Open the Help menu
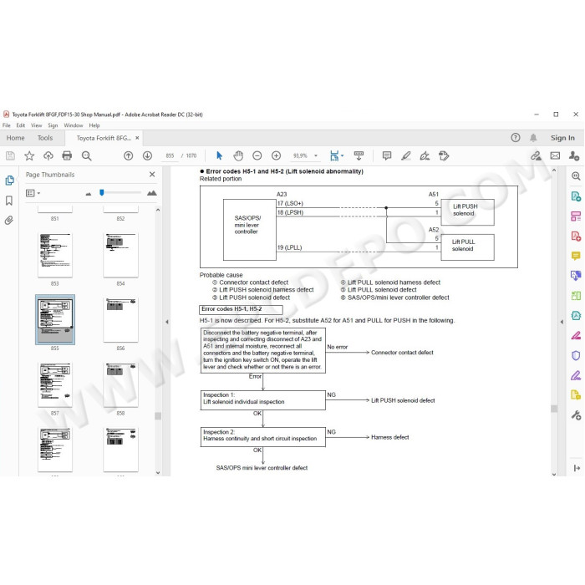 tap(94, 125)
